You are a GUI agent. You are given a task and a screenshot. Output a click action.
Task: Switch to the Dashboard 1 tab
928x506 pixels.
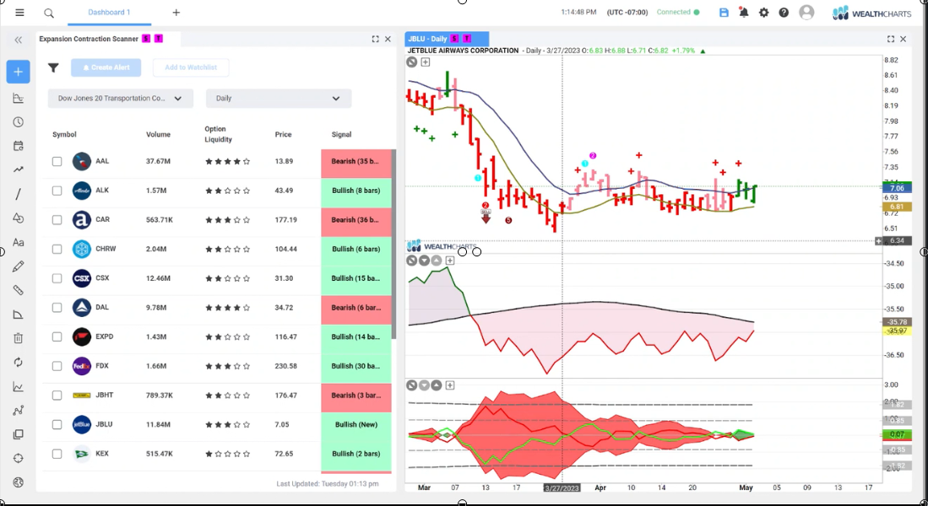(109, 13)
